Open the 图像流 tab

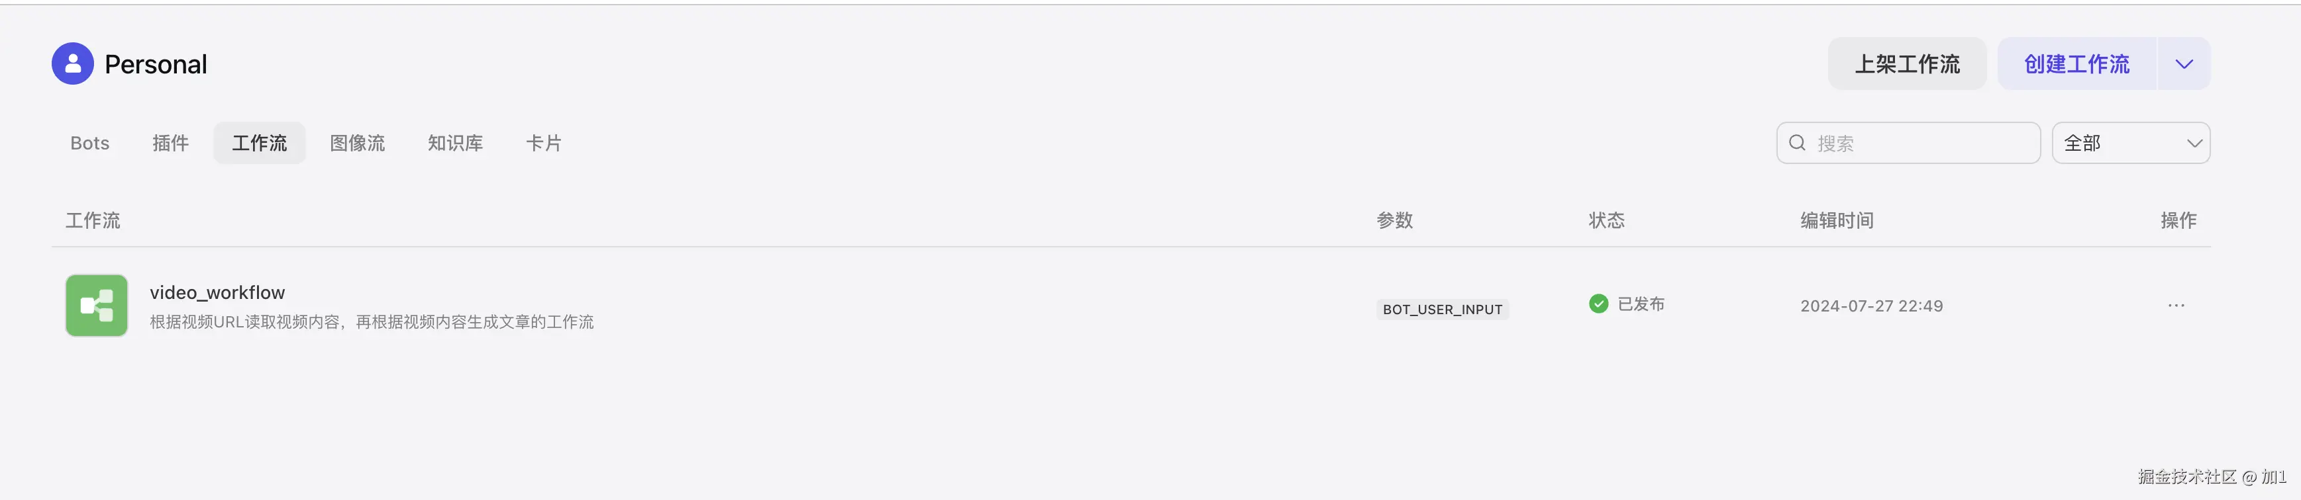click(x=357, y=144)
